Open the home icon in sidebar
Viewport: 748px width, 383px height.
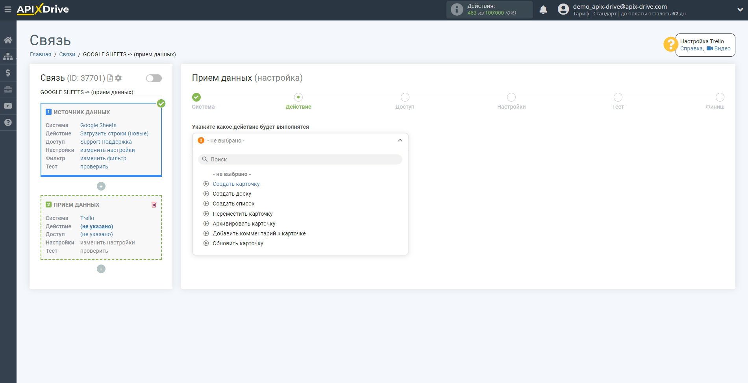8,40
